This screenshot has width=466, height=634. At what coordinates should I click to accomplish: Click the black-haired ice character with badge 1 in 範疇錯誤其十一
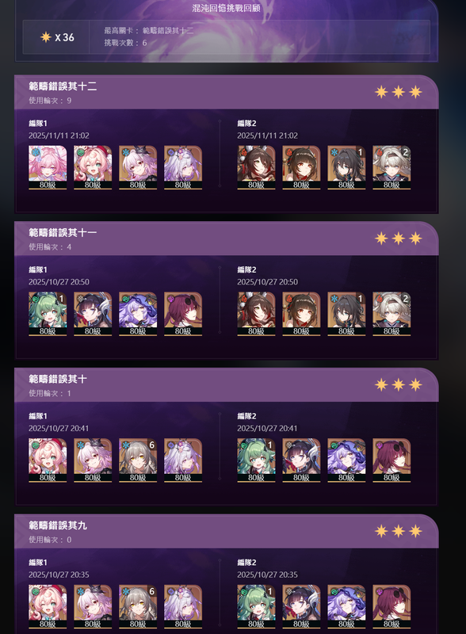[346, 314]
